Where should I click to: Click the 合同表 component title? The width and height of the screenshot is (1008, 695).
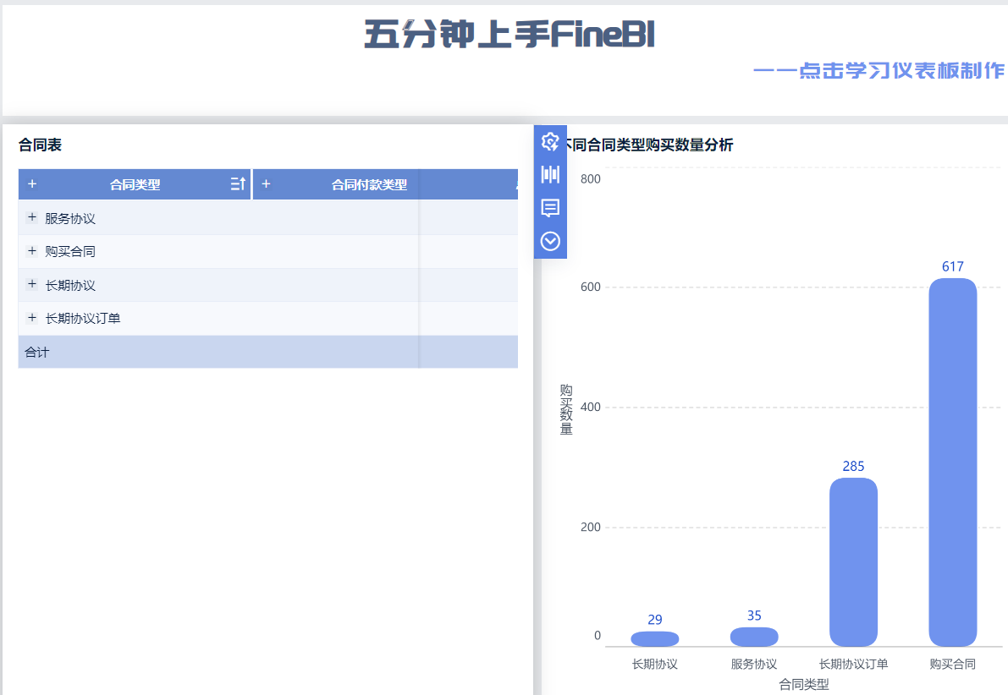point(40,145)
